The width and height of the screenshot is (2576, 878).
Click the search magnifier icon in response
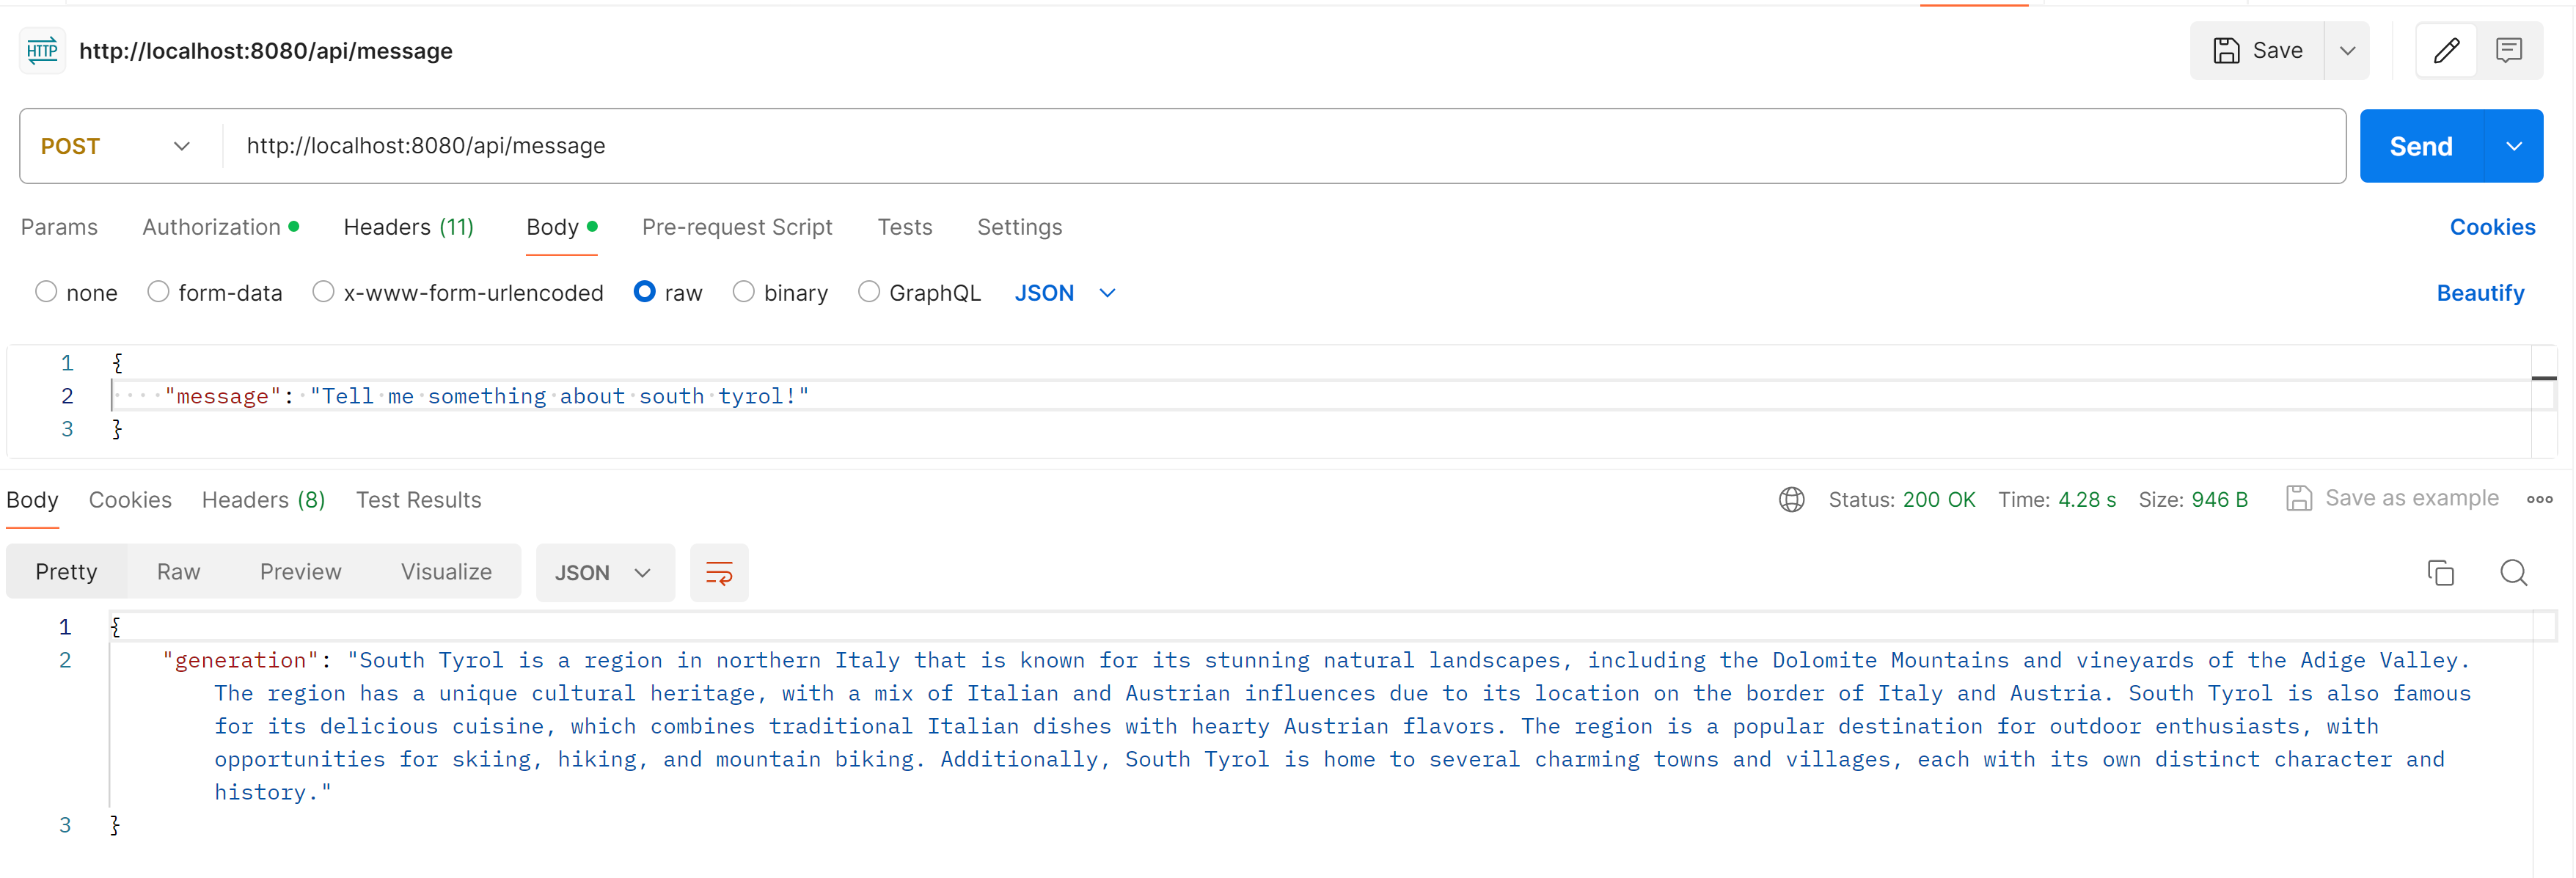(x=2513, y=573)
